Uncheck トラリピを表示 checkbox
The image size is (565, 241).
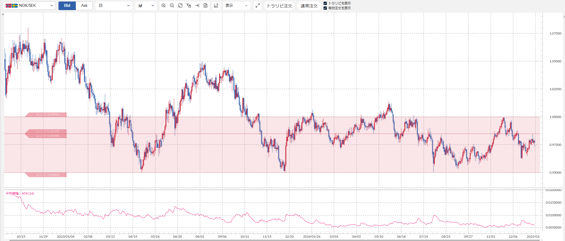click(325, 3)
